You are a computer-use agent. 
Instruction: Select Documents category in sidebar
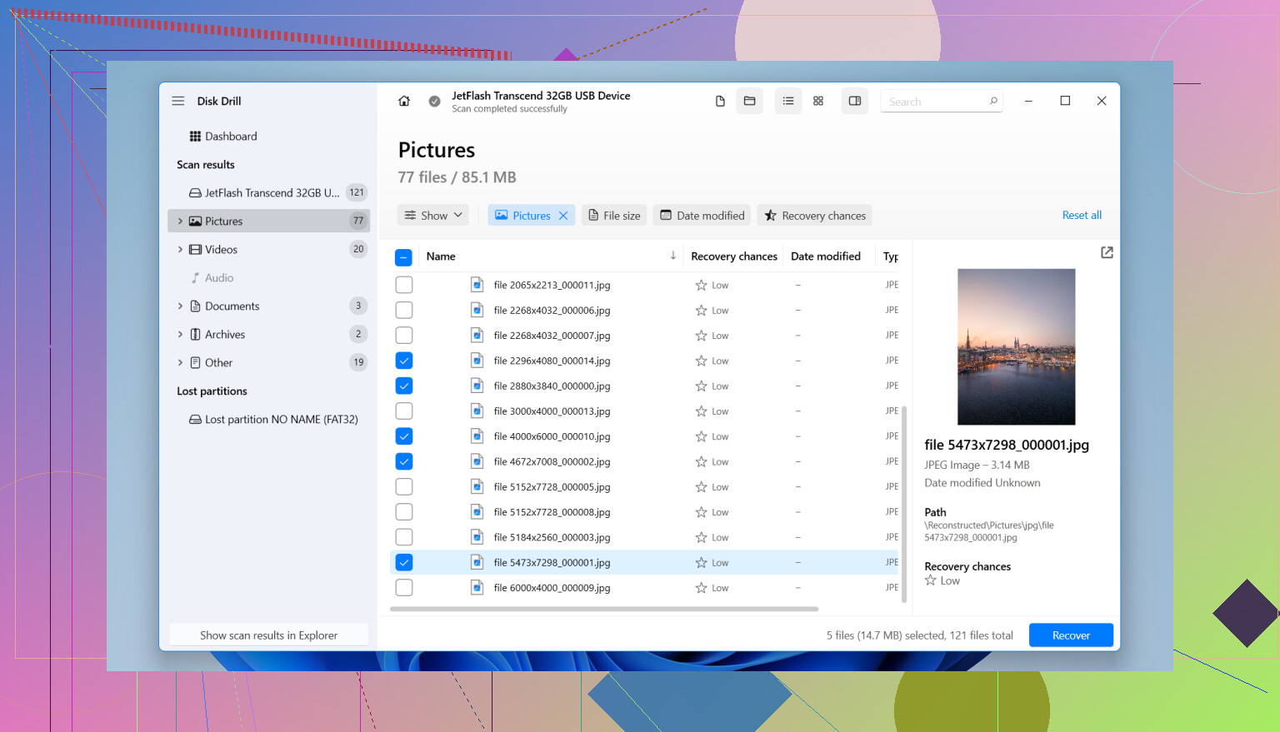tap(269, 306)
